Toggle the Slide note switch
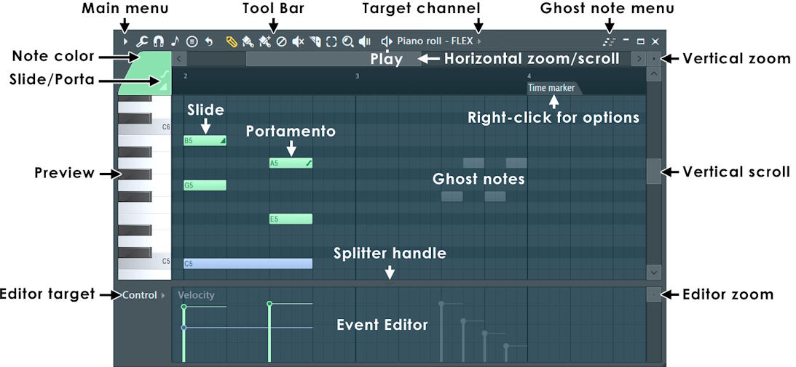The width and height of the screenshot is (796, 367). click(x=164, y=87)
